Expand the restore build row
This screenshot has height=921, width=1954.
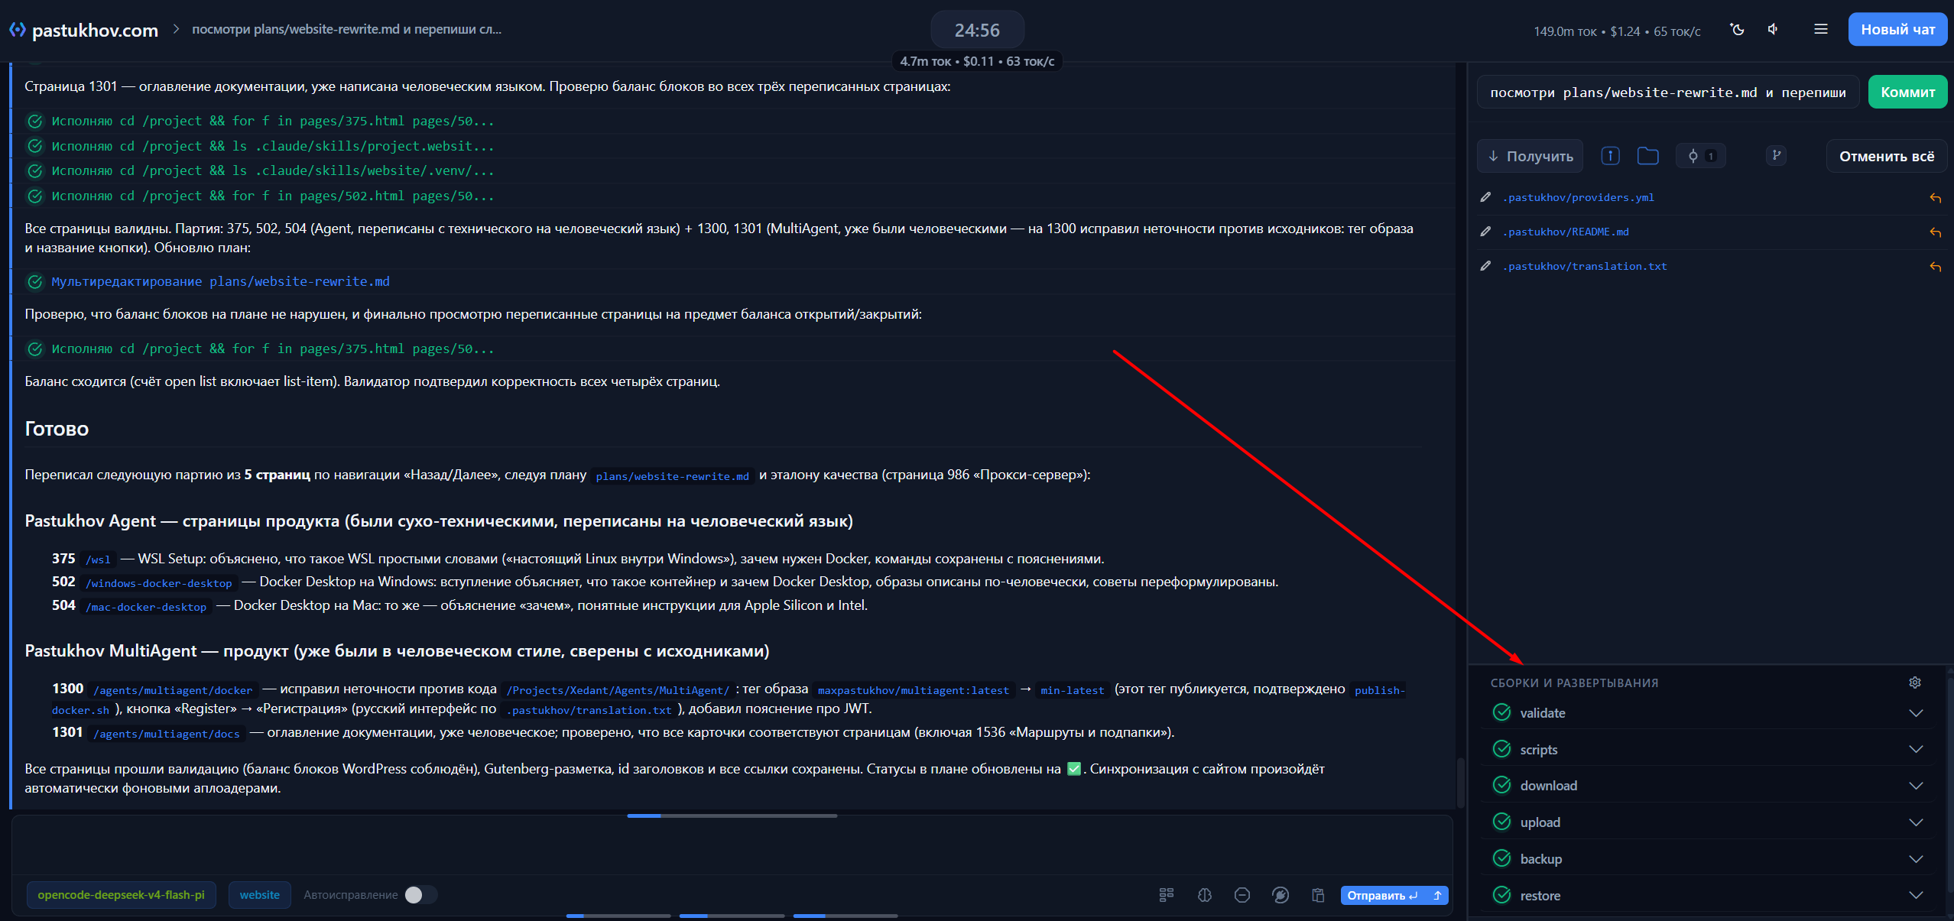1916,895
